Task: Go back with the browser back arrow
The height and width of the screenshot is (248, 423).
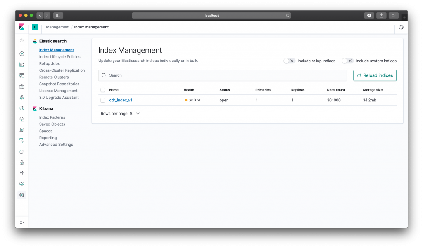Action: [40, 16]
